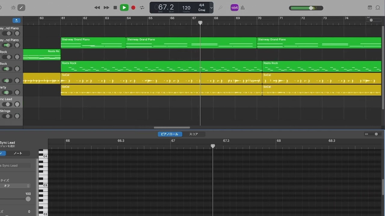385x216 pixels.
Task: Click the piano roll playhead marker
Action: (x=213, y=146)
